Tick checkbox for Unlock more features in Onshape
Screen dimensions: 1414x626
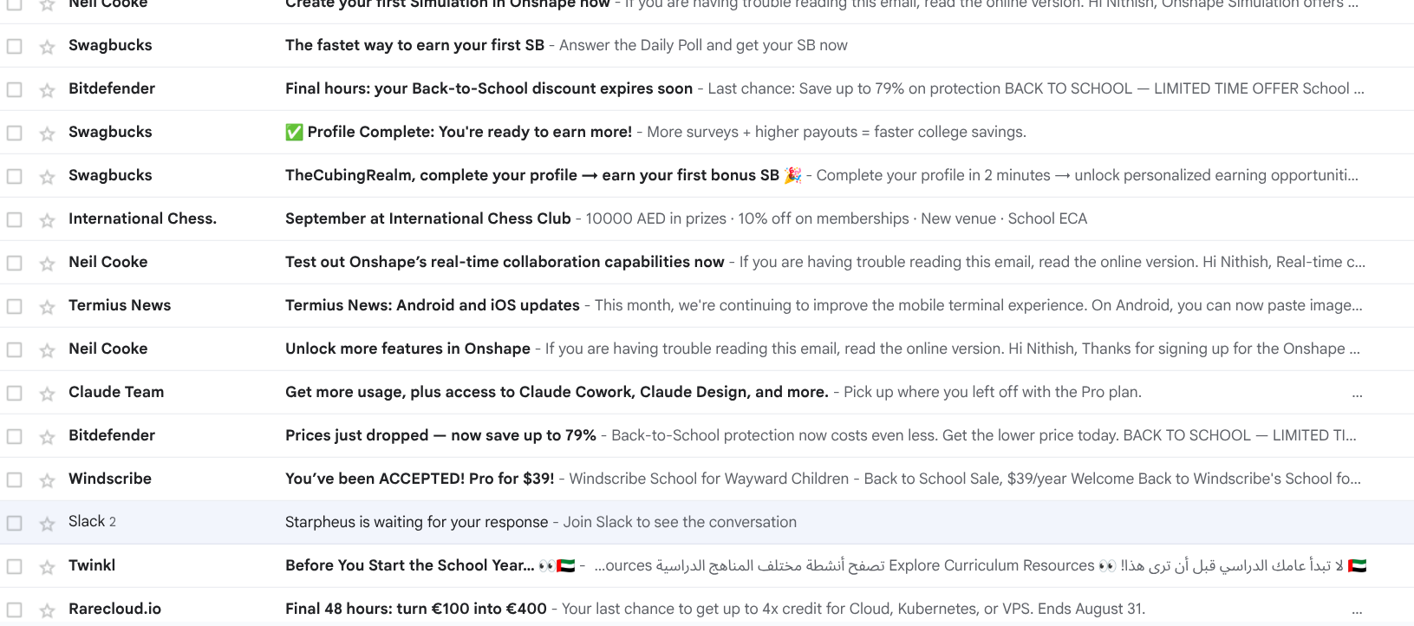tap(15, 349)
